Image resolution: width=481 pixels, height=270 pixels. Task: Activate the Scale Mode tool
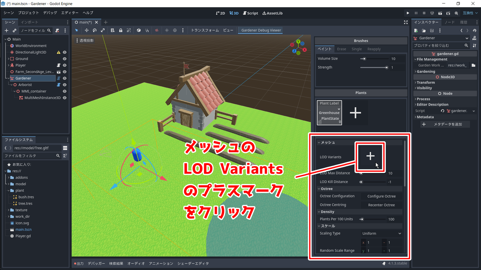coord(103,30)
